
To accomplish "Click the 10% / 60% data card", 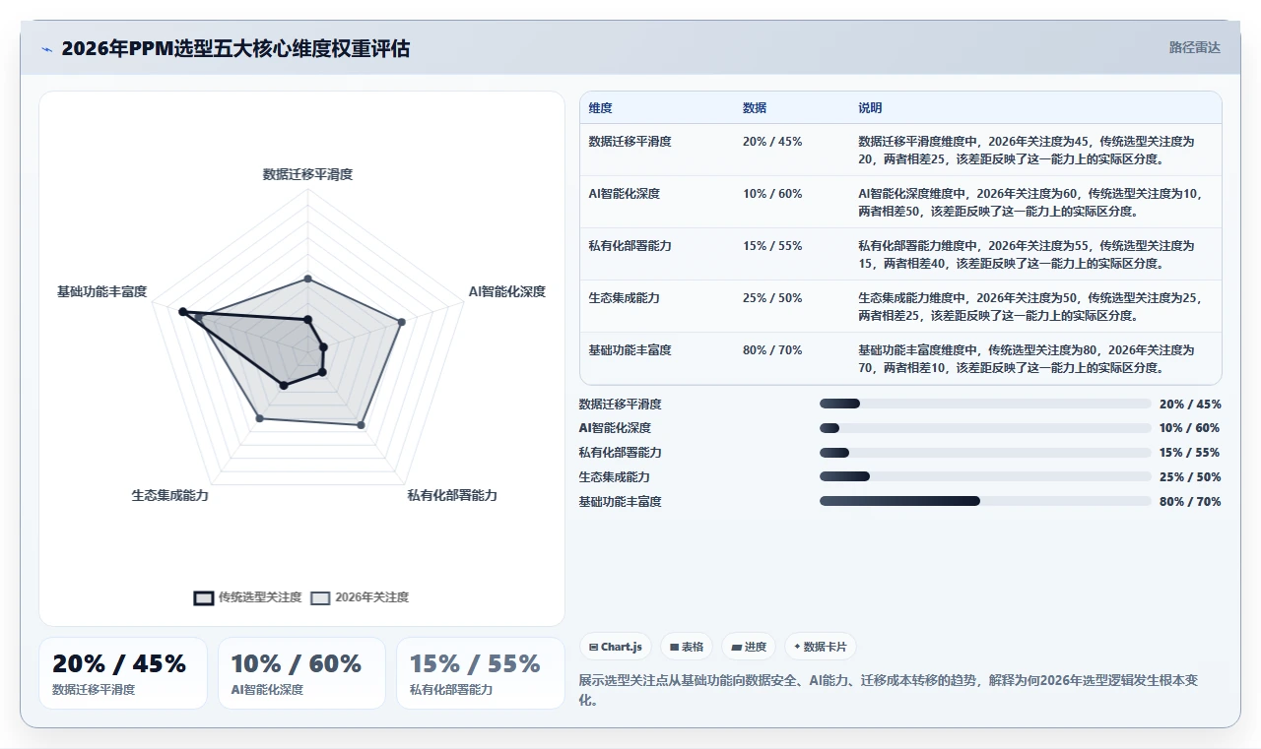I will click(x=301, y=673).
